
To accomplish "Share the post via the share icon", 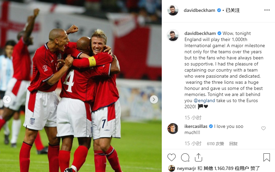I will click(198, 157).
